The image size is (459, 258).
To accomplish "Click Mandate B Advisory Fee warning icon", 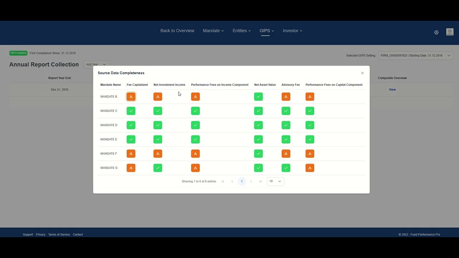I will pyautogui.click(x=286, y=97).
